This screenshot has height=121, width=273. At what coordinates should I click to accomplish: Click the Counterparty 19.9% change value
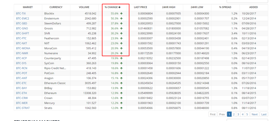pos(115,58)
